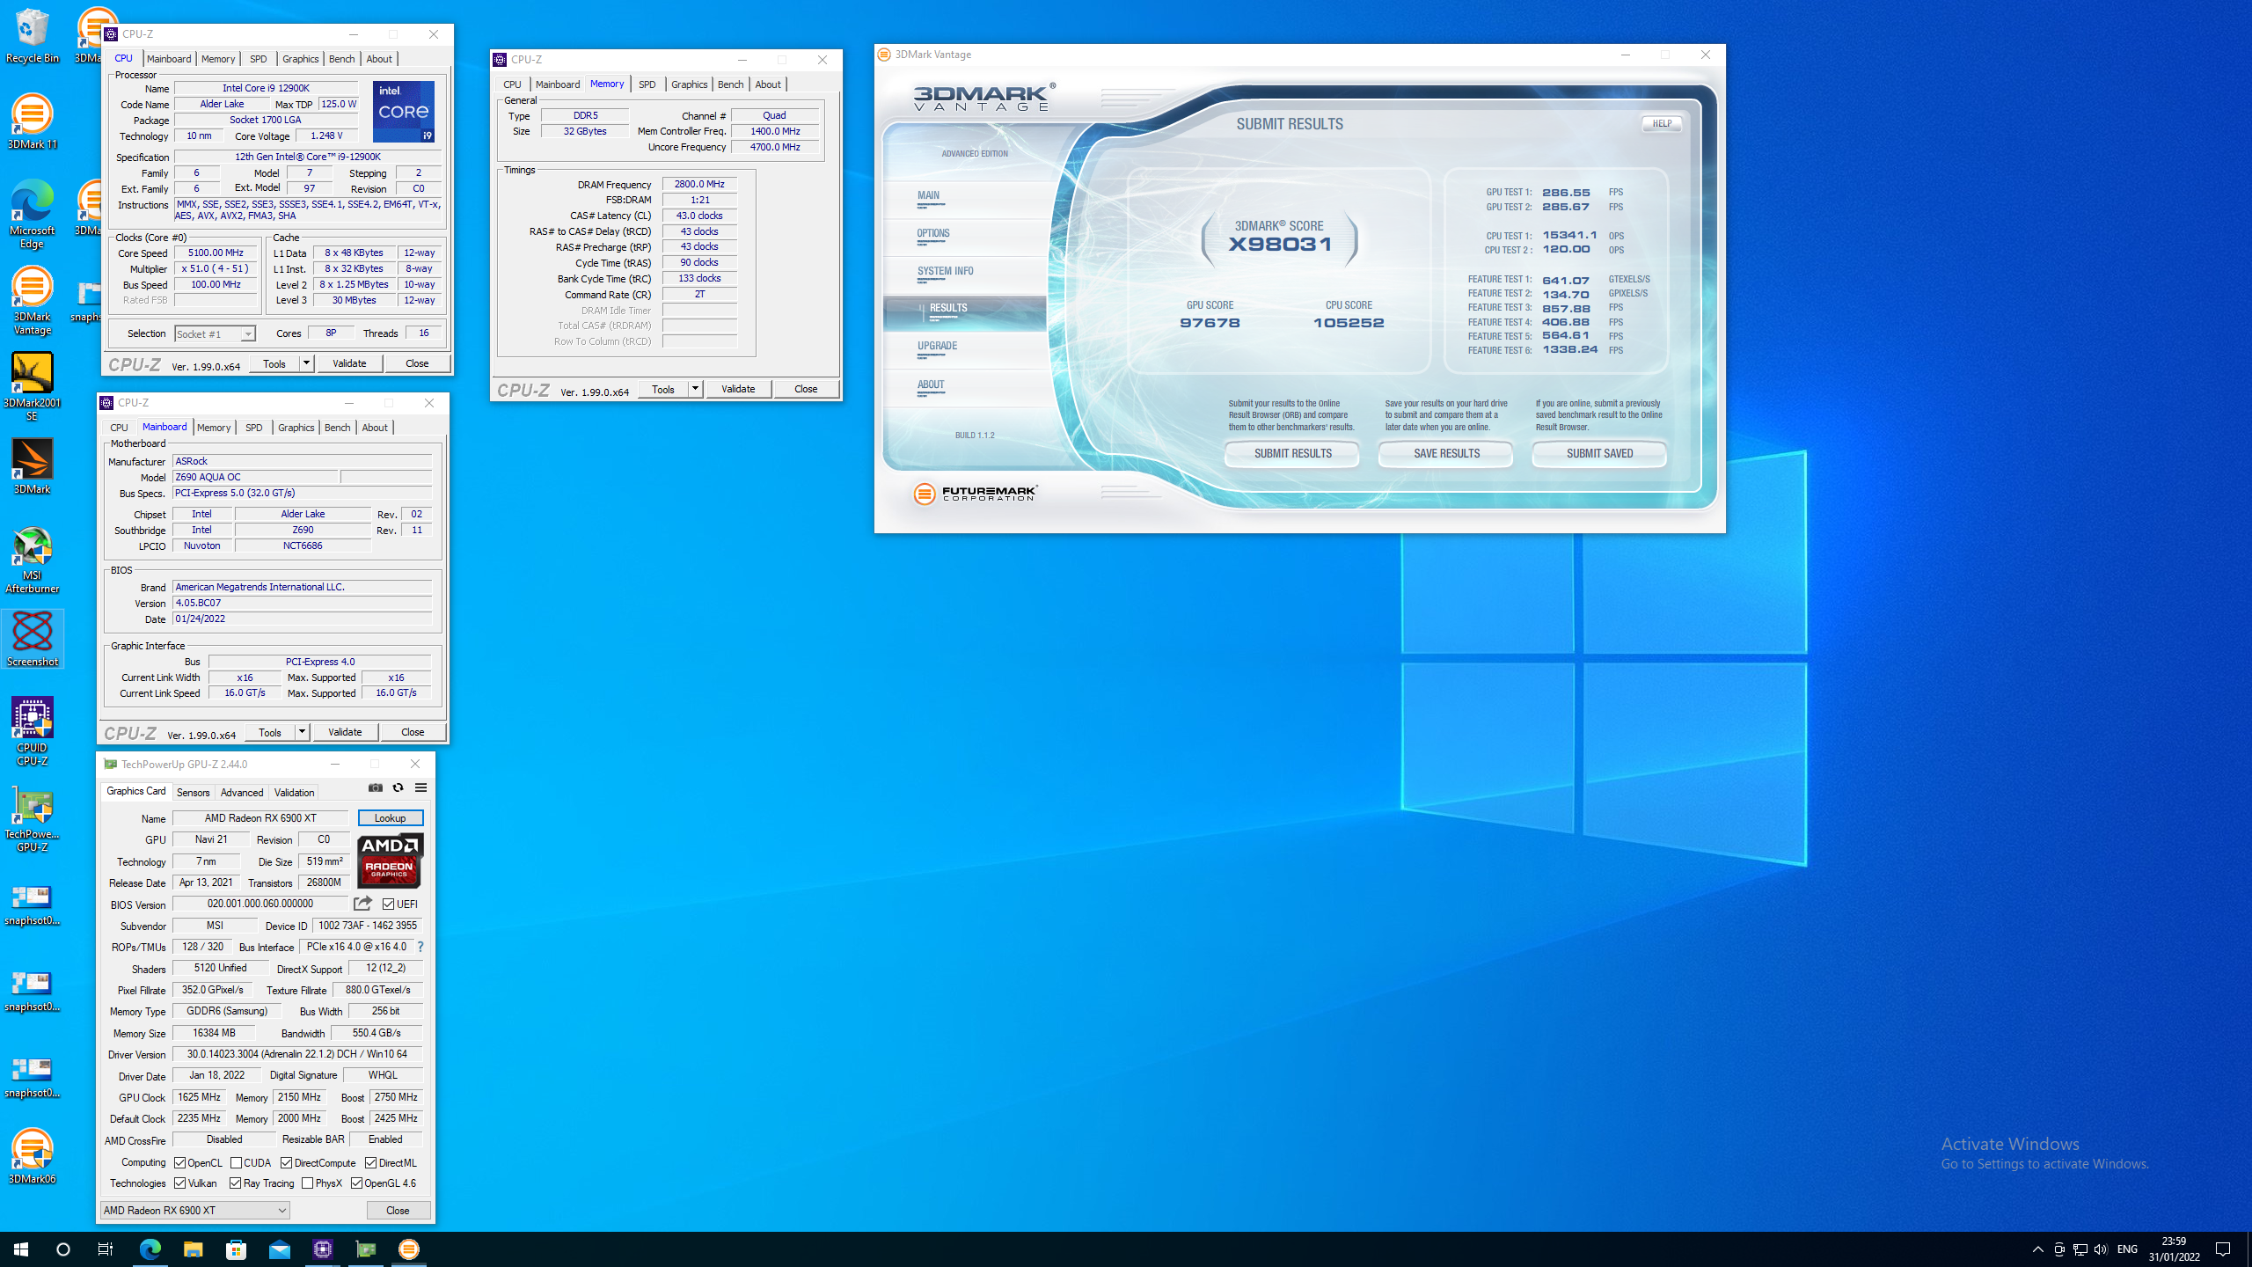Open Microsoft Store from the taskbar
The height and width of the screenshot is (1267, 2252).
[236, 1249]
